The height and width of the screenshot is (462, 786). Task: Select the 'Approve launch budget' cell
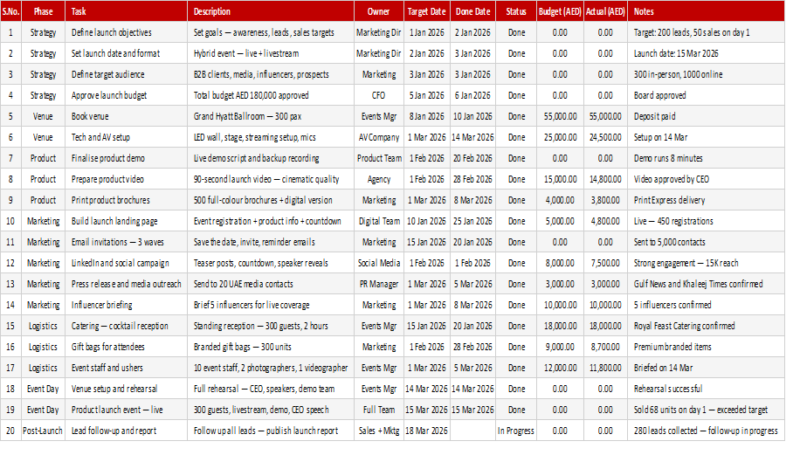click(126, 95)
